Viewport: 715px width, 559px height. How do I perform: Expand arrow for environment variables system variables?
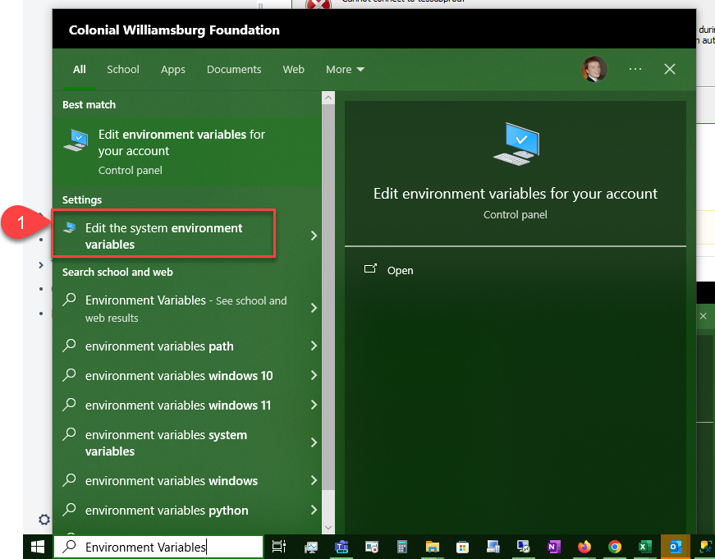314,442
